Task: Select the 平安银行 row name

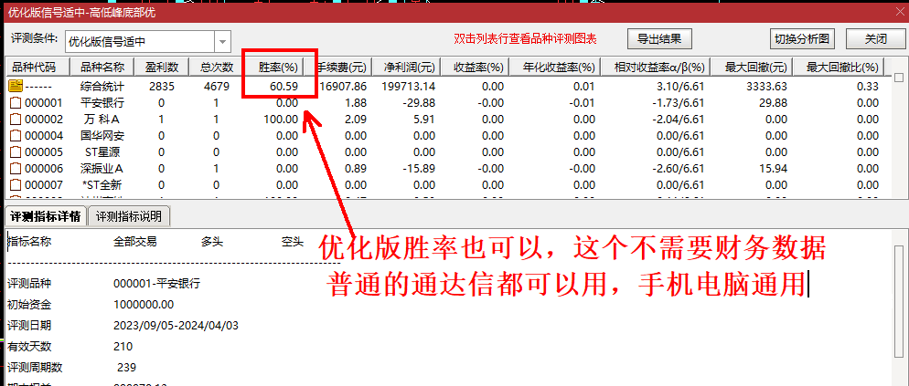Action: [x=102, y=104]
